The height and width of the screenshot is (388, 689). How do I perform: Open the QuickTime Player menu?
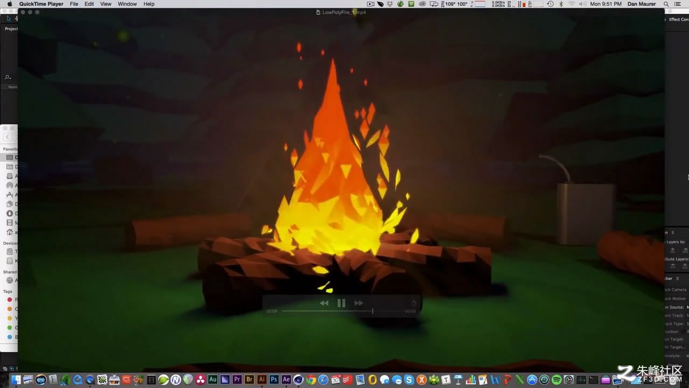coord(41,4)
